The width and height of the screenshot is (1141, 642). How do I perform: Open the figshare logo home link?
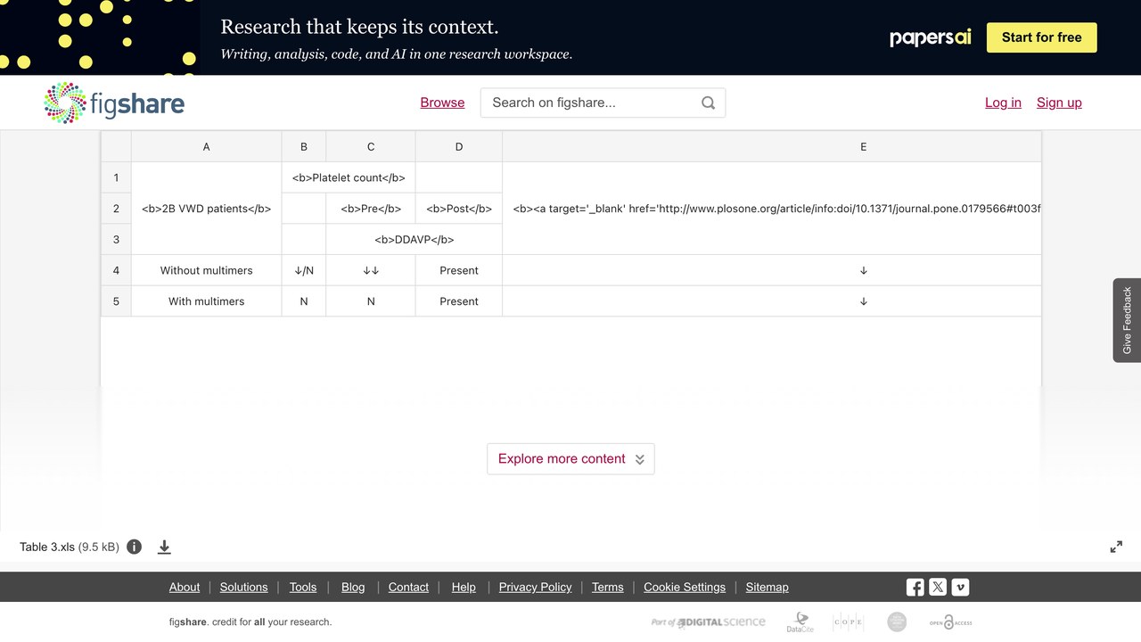point(114,103)
